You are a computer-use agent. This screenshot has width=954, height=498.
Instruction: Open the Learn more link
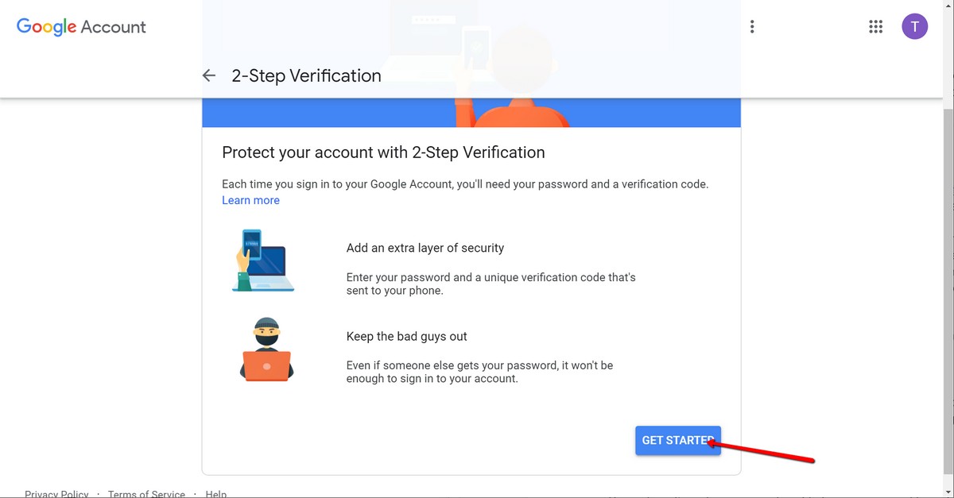(x=250, y=200)
